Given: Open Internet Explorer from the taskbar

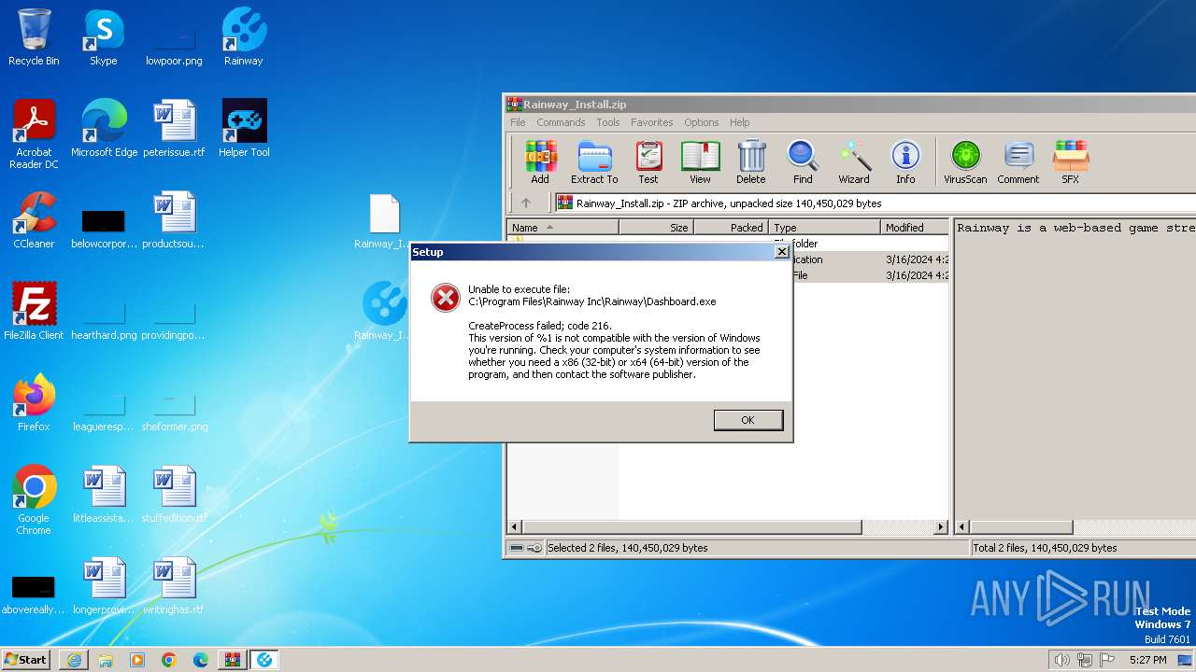Looking at the screenshot, I should click(74, 660).
